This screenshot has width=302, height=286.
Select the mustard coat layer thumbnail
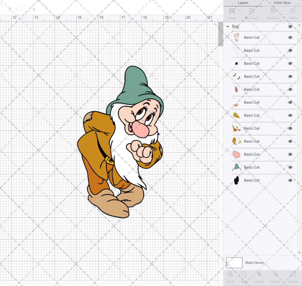(x=236, y=141)
